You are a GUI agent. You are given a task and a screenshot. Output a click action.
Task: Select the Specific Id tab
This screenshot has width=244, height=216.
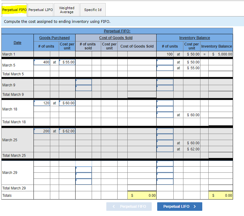93,10
